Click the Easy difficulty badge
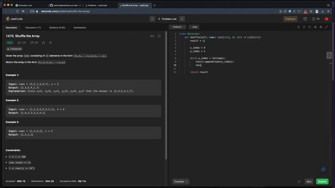The image size is (335, 188). click(10, 43)
